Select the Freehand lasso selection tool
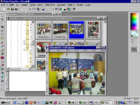This screenshot has height=105, width=140. pos(2,38)
